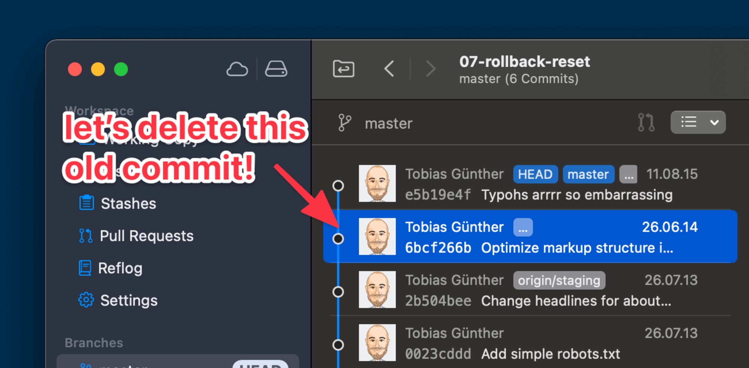
Task: Click the branch icon beside master
Action: [x=345, y=123]
